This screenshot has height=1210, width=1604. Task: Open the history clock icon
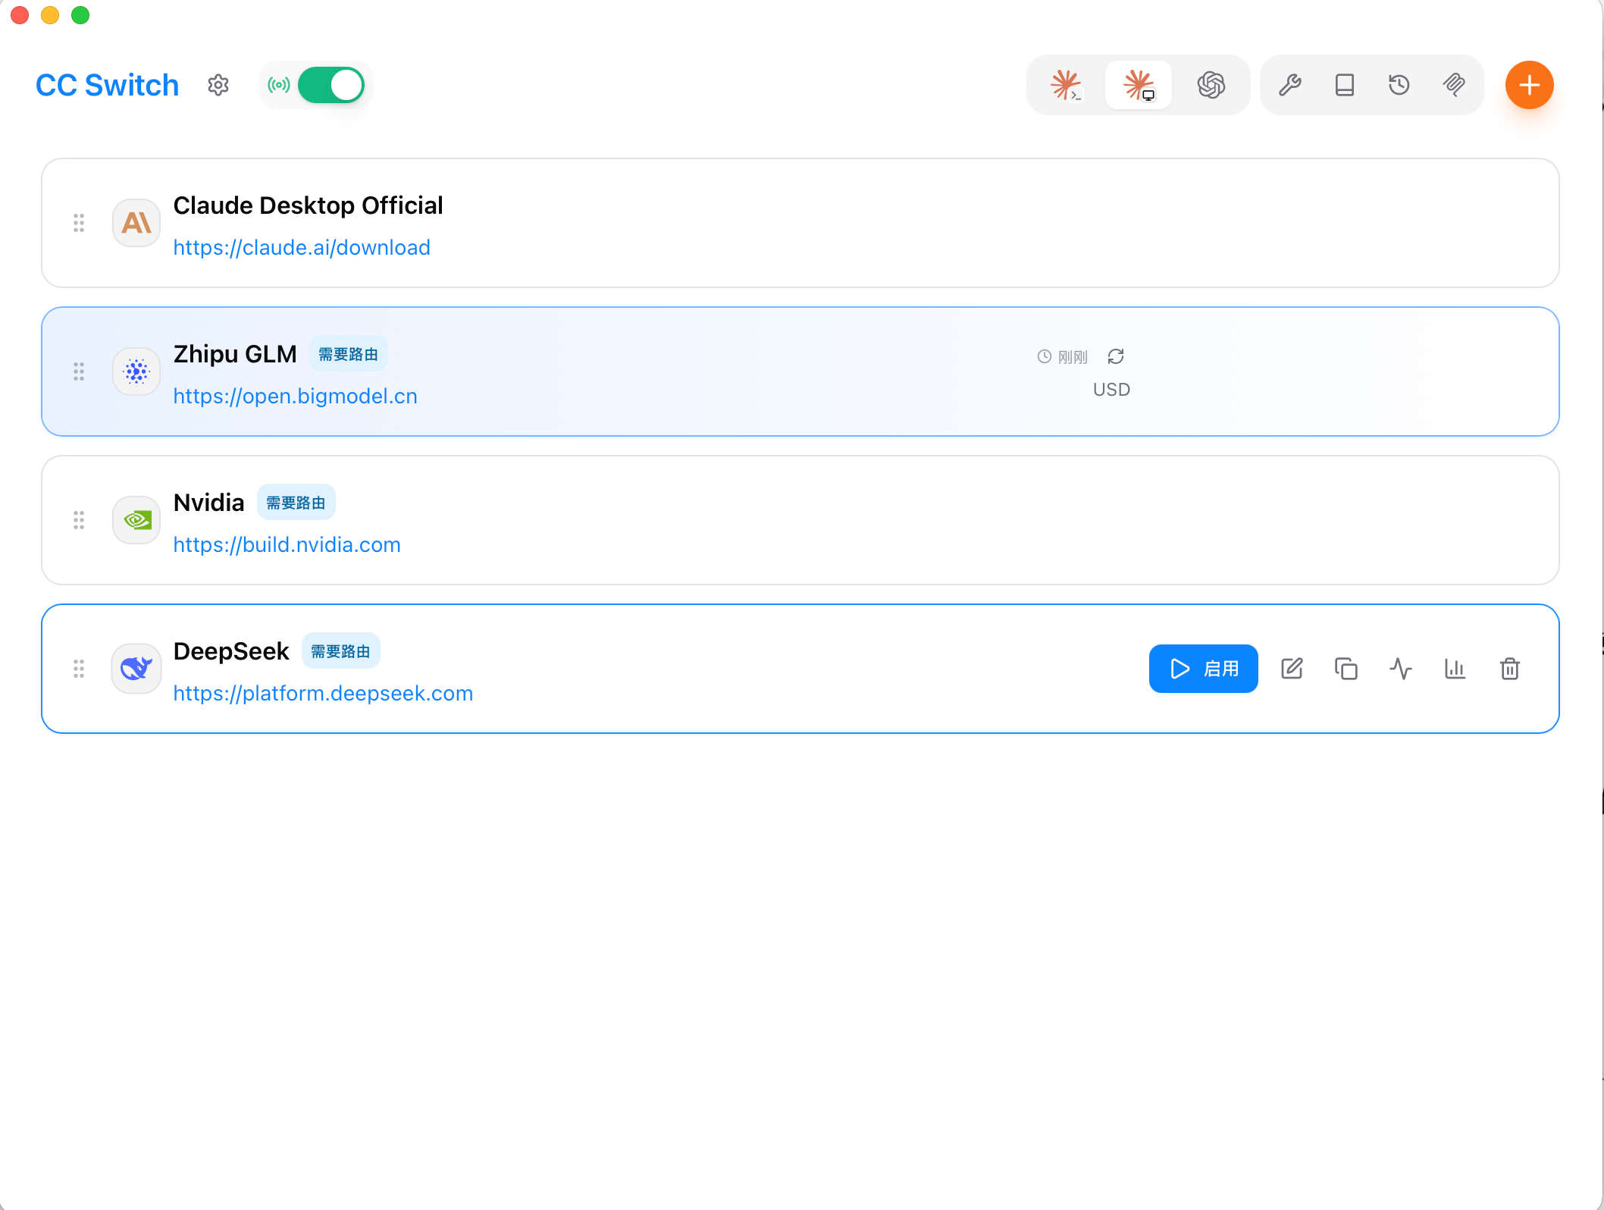(x=1399, y=85)
